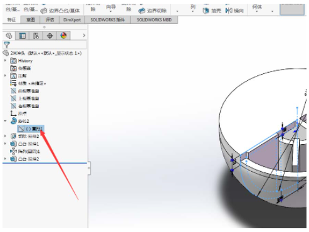The width and height of the screenshot is (309, 232).
Task: Select the 边界凸台/基体 boundary boss tool
Action: coord(60,11)
